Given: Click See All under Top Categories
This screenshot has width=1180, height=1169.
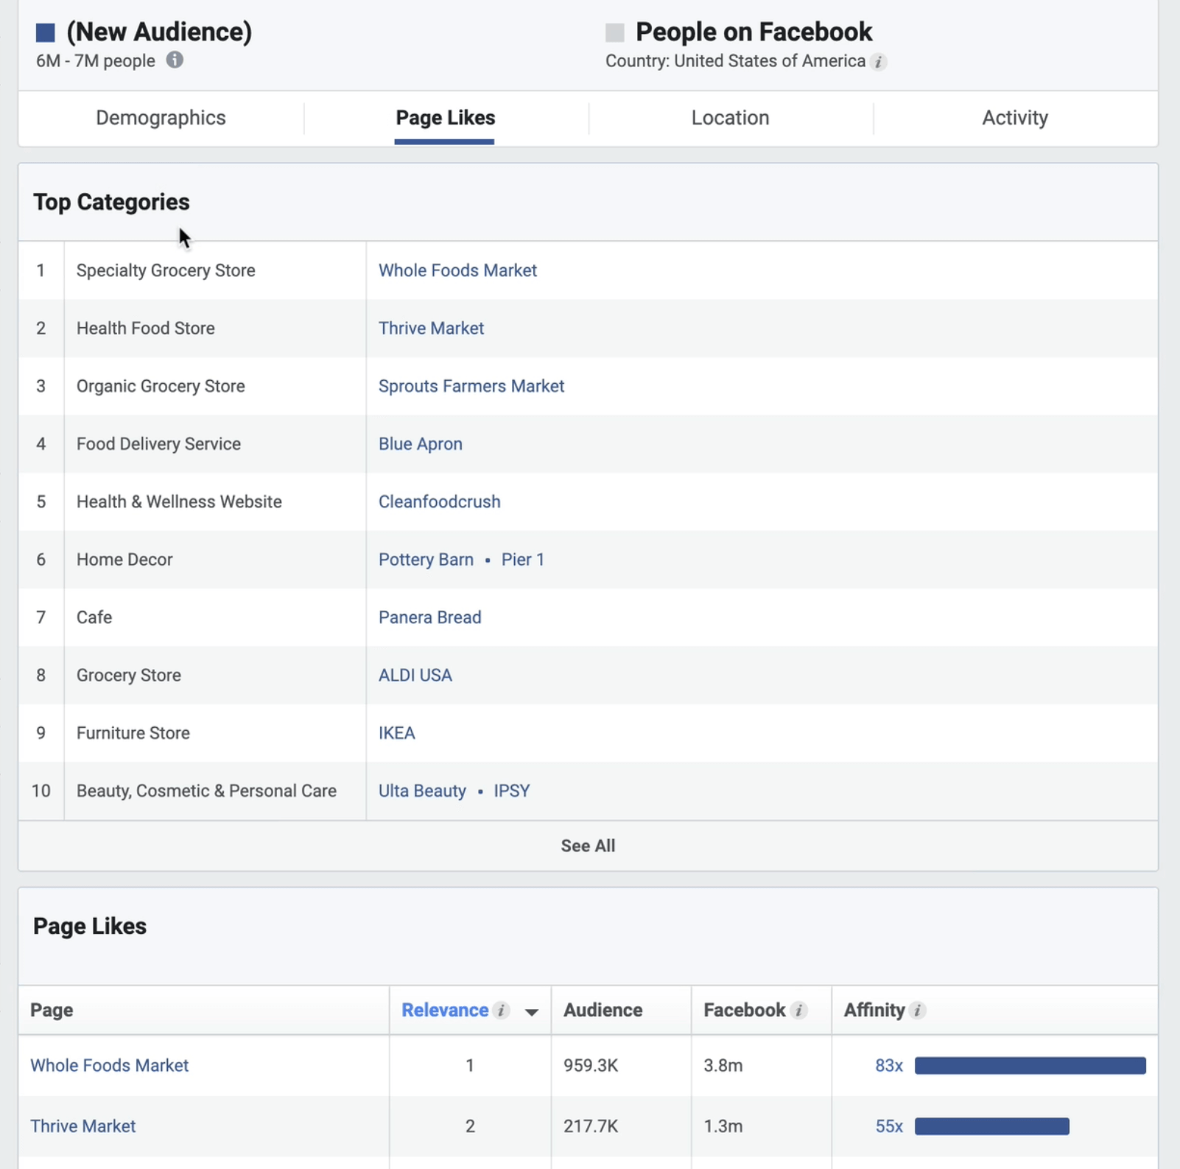Looking at the screenshot, I should click(x=588, y=846).
